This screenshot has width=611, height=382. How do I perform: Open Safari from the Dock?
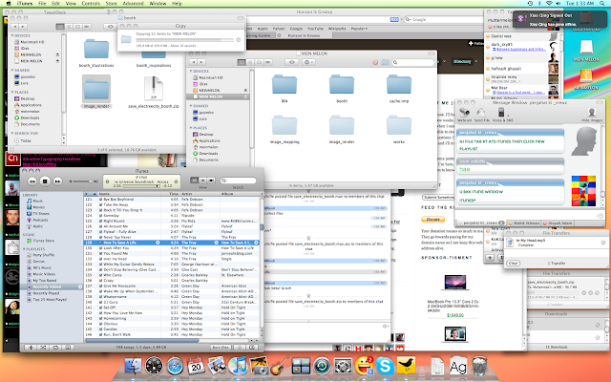175,367
